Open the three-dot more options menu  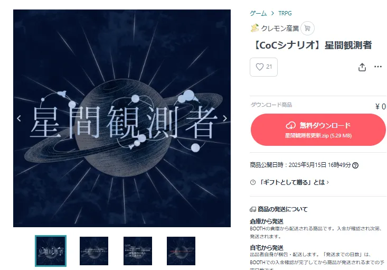coord(378,67)
